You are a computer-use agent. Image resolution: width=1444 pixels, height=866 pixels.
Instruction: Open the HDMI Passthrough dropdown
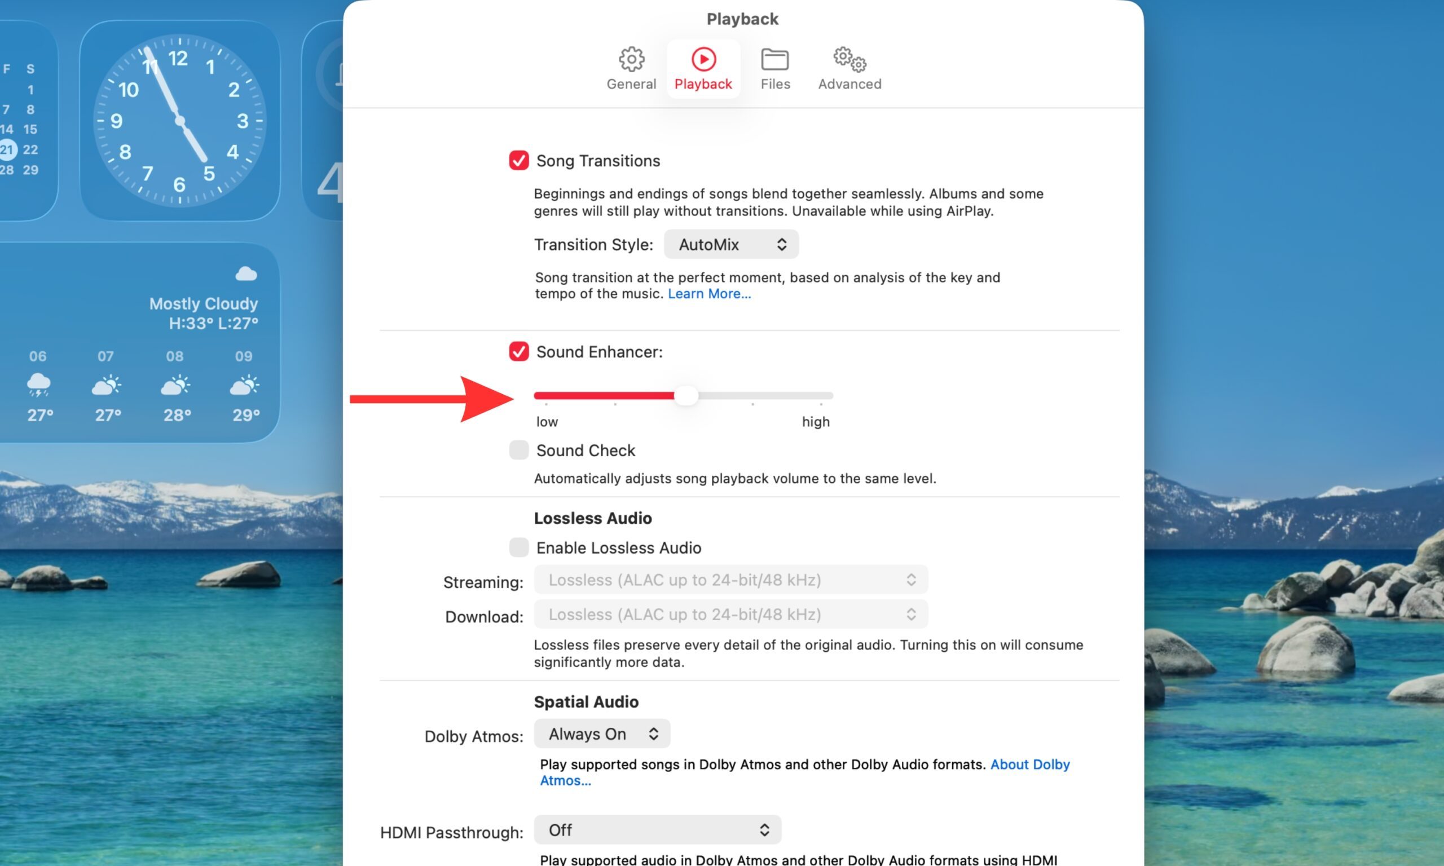(x=658, y=829)
